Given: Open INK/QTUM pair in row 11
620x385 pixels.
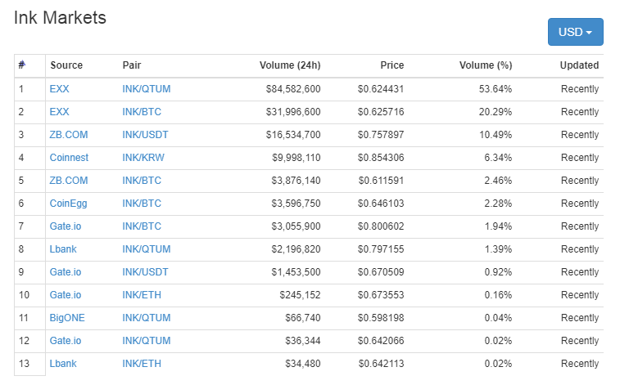Looking at the screenshot, I should click(147, 317).
